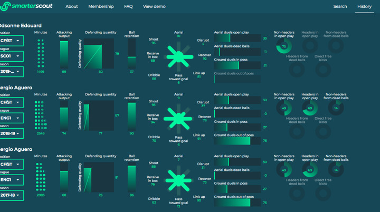This screenshot has height=212, width=380.
Task: Click Aguero 2018-19 style radar star chart
Action: (178, 119)
